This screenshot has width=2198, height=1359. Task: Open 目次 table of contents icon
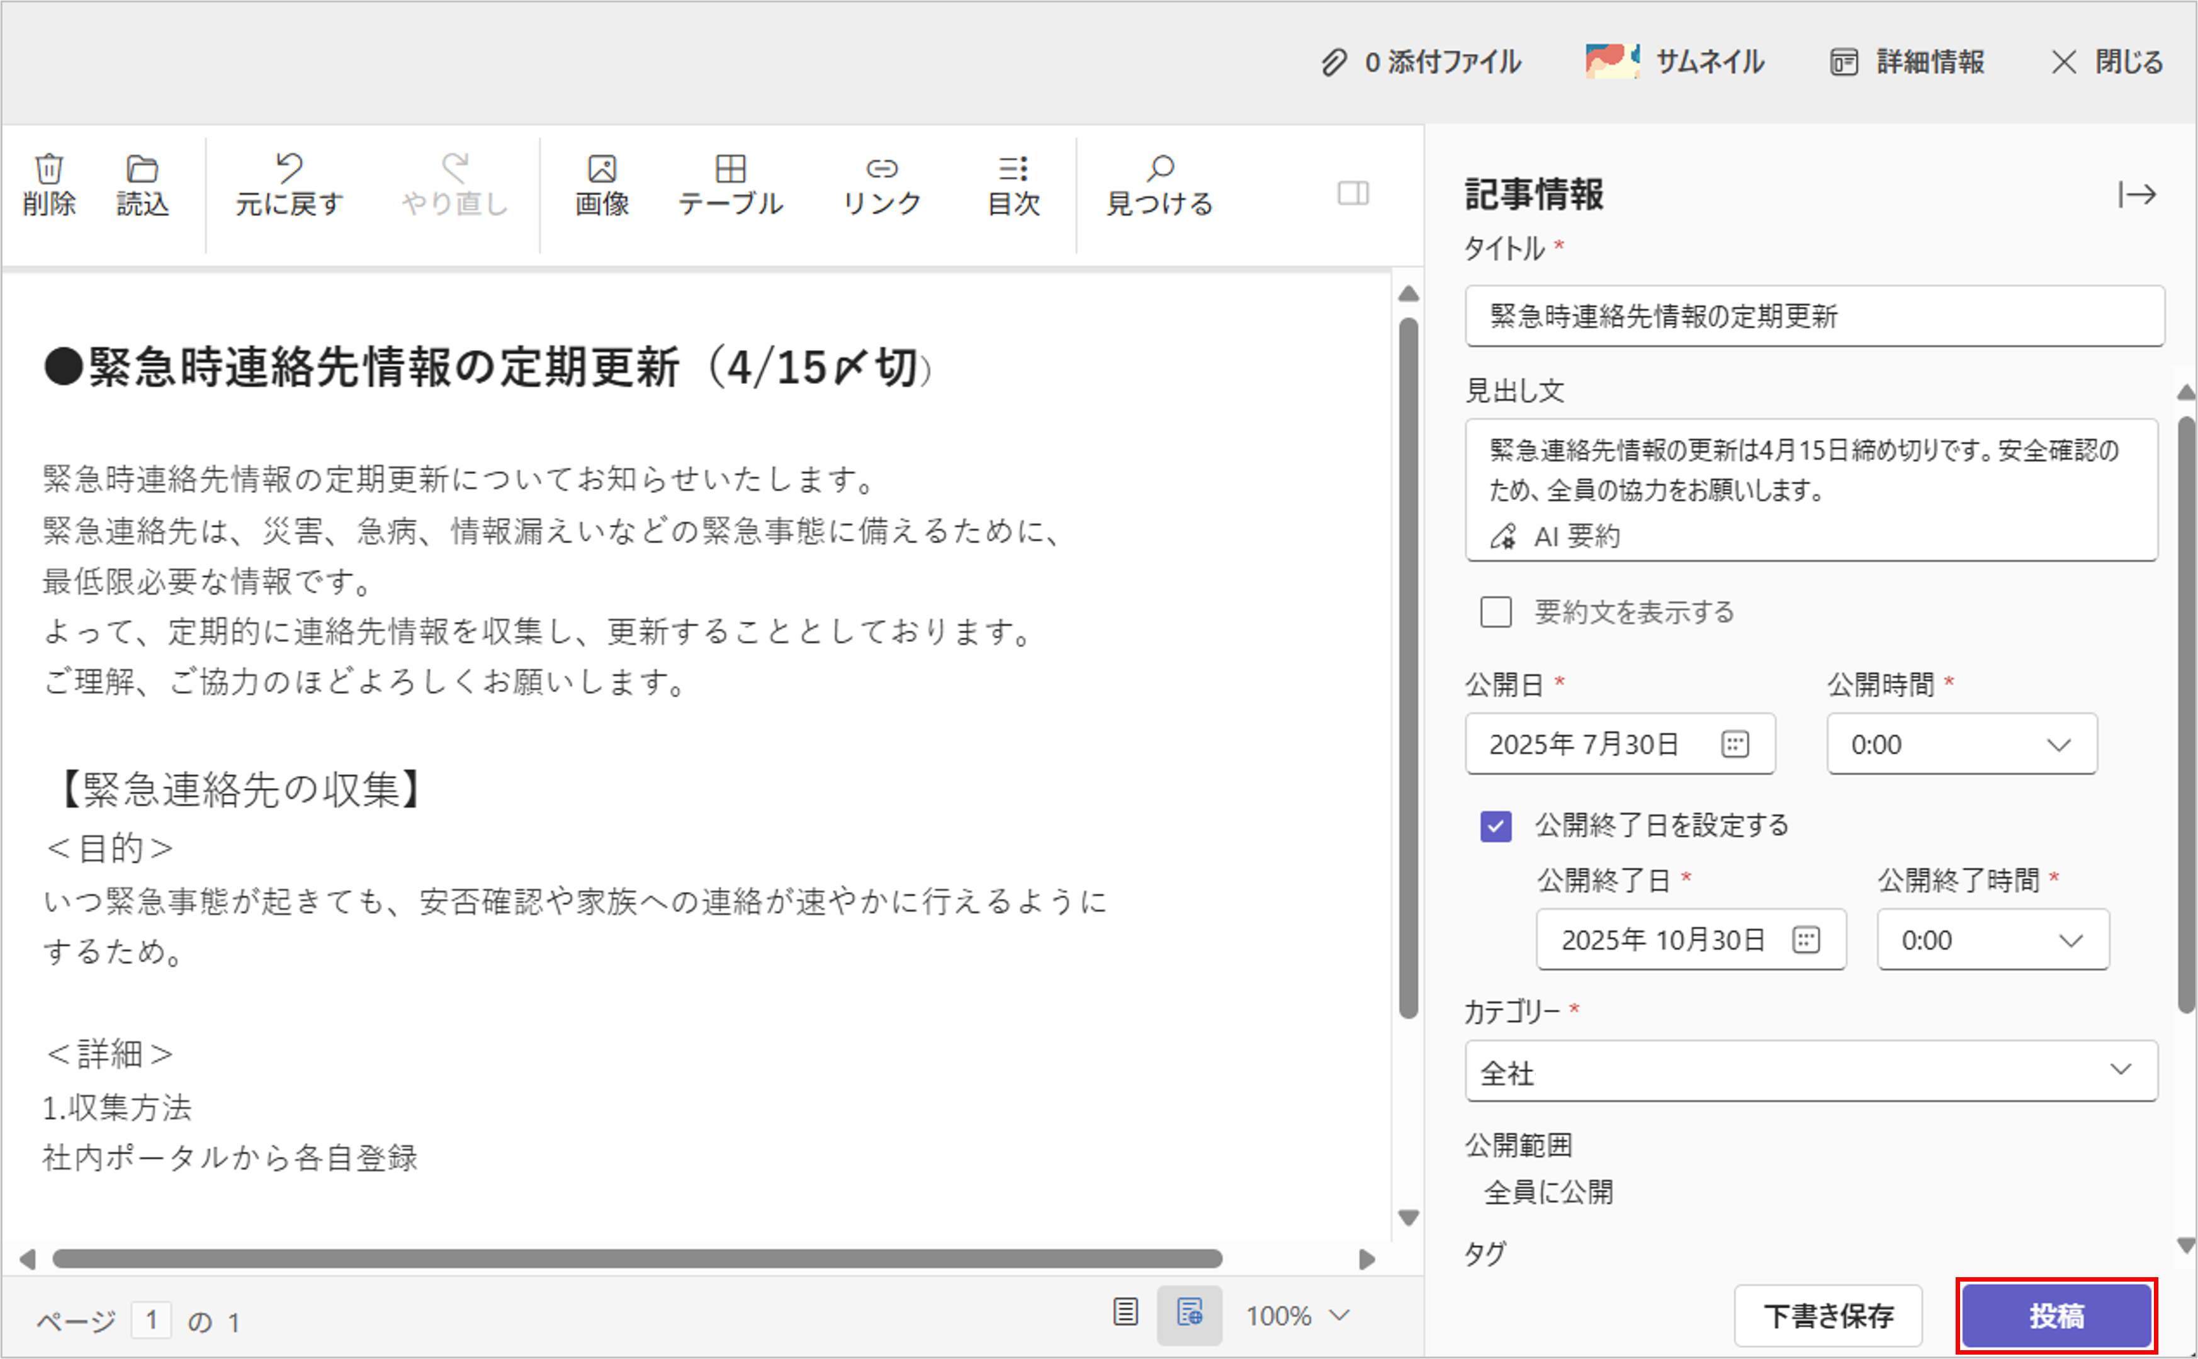(x=1013, y=168)
